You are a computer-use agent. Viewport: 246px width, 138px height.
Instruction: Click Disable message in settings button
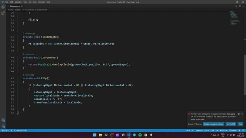[214, 124]
